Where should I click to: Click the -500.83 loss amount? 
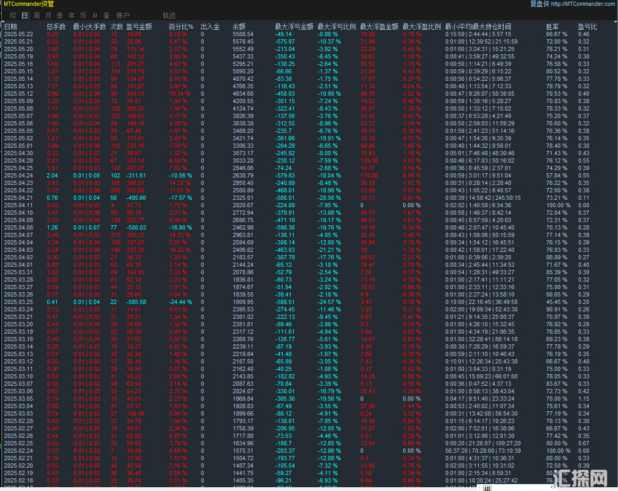pyautogui.click(x=136, y=227)
